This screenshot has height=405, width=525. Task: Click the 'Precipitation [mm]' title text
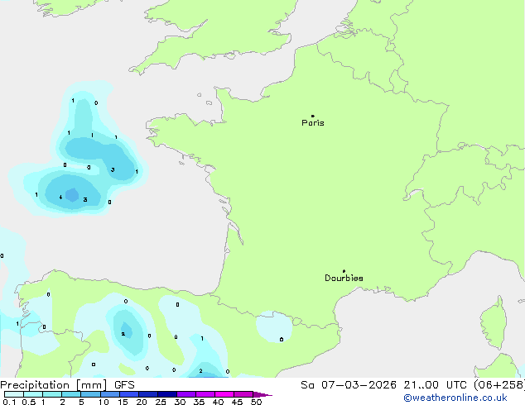pos(54,385)
